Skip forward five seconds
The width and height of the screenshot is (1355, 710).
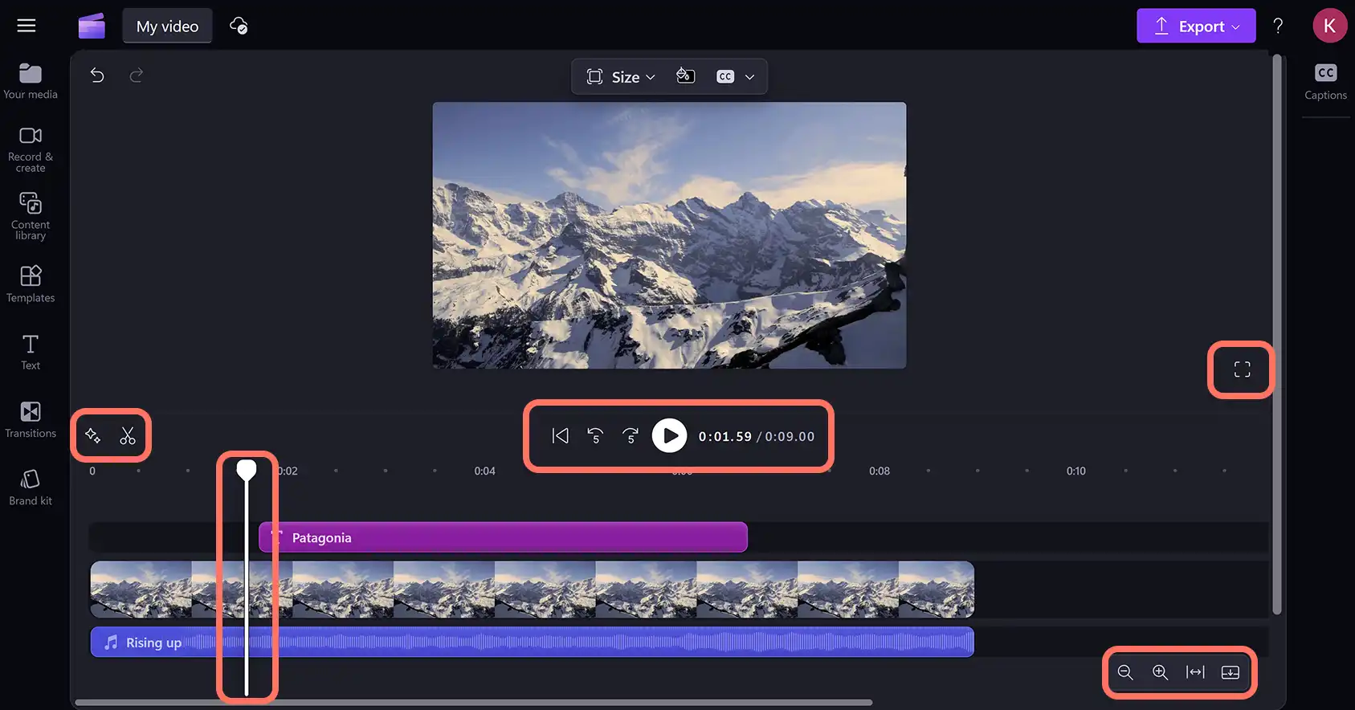tap(631, 436)
